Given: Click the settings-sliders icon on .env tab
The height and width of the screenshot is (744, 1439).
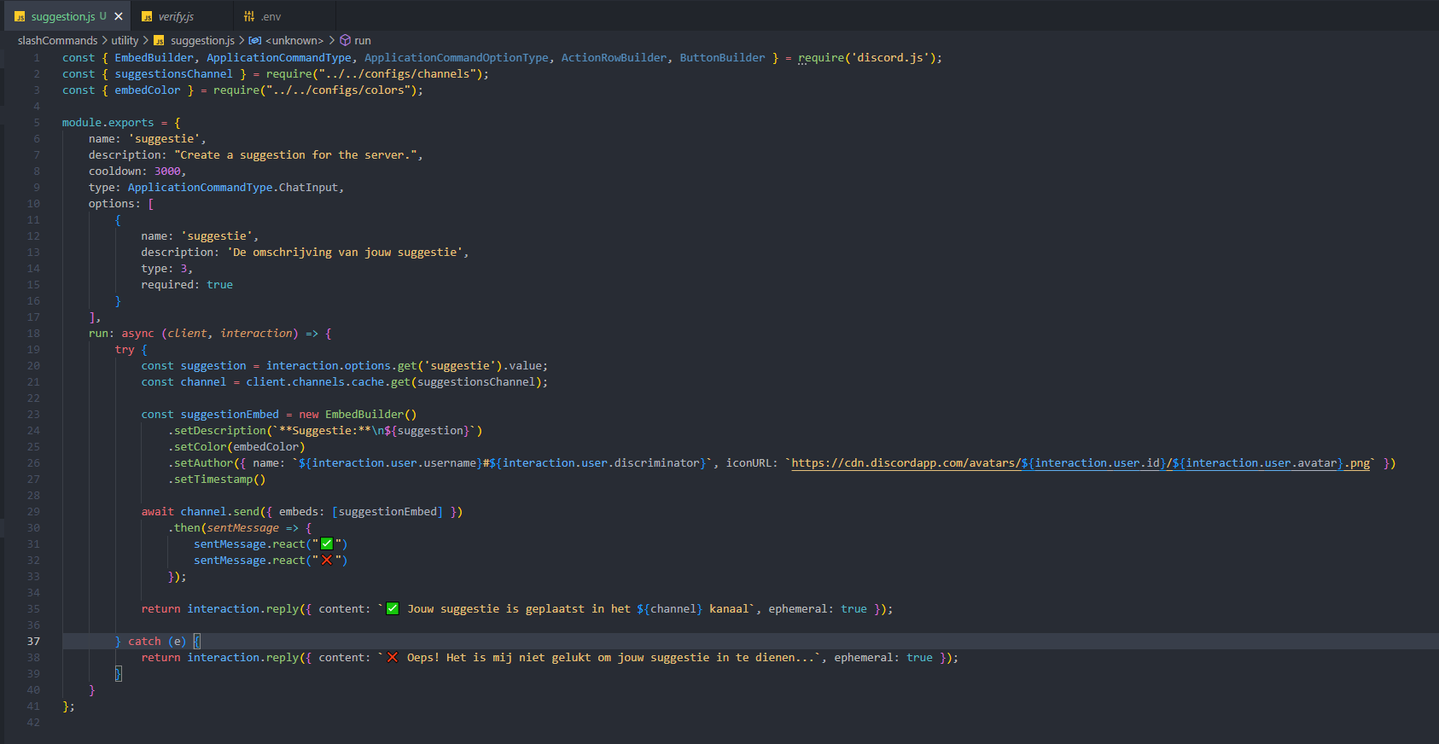Looking at the screenshot, I should pyautogui.click(x=249, y=16).
